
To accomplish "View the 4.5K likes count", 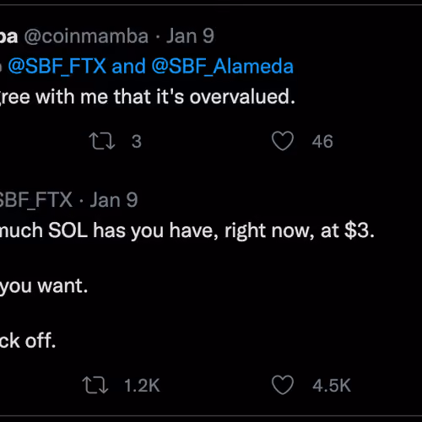I will click(x=332, y=386).
